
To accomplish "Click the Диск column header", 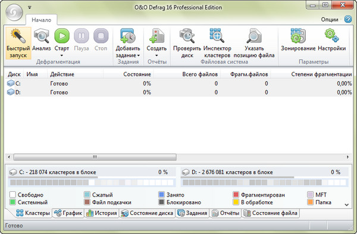I will pyautogui.click(x=14, y=74).
